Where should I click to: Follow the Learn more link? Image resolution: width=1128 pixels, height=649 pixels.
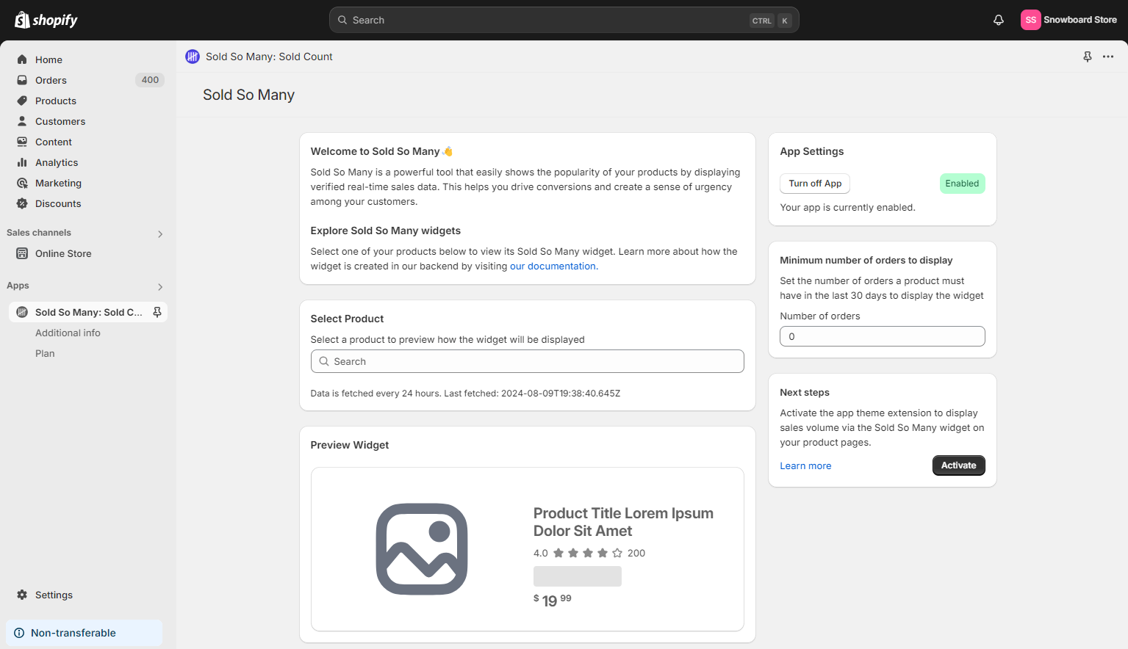tap(805, 465)
